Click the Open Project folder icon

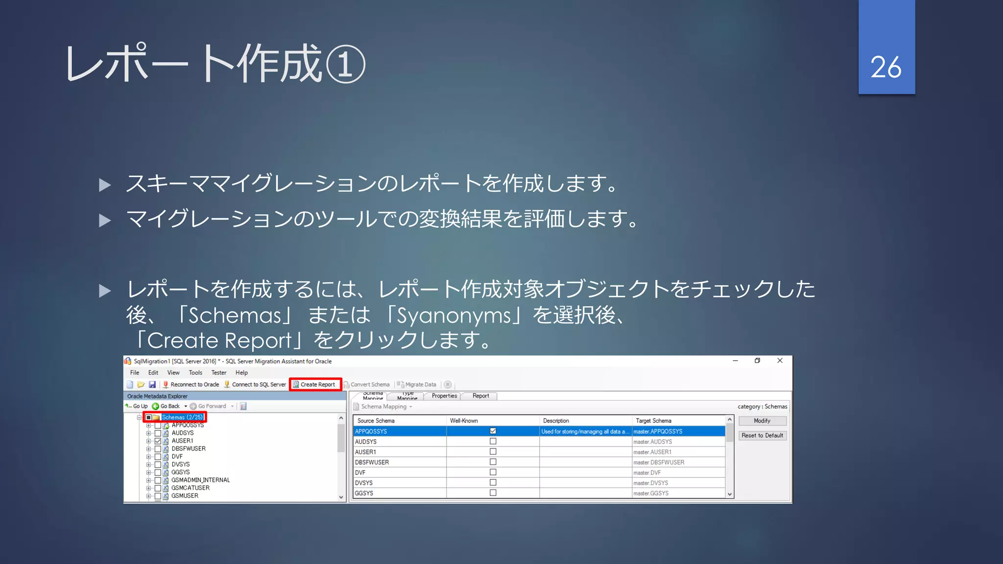[141, 384]
